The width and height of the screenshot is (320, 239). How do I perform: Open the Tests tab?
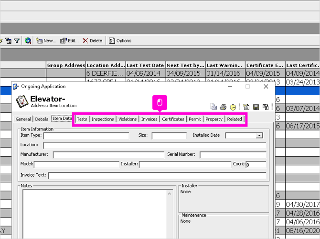tap(82, 119)
